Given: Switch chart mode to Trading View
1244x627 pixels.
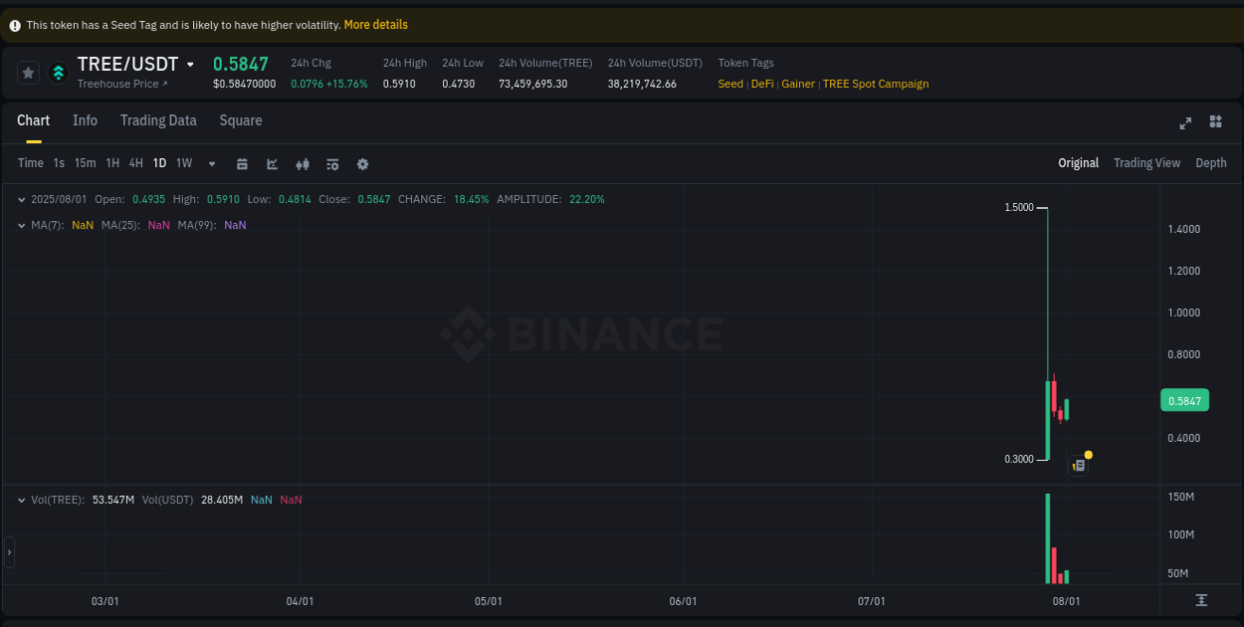Looking at the screenshot, I should pos(1146,162).
